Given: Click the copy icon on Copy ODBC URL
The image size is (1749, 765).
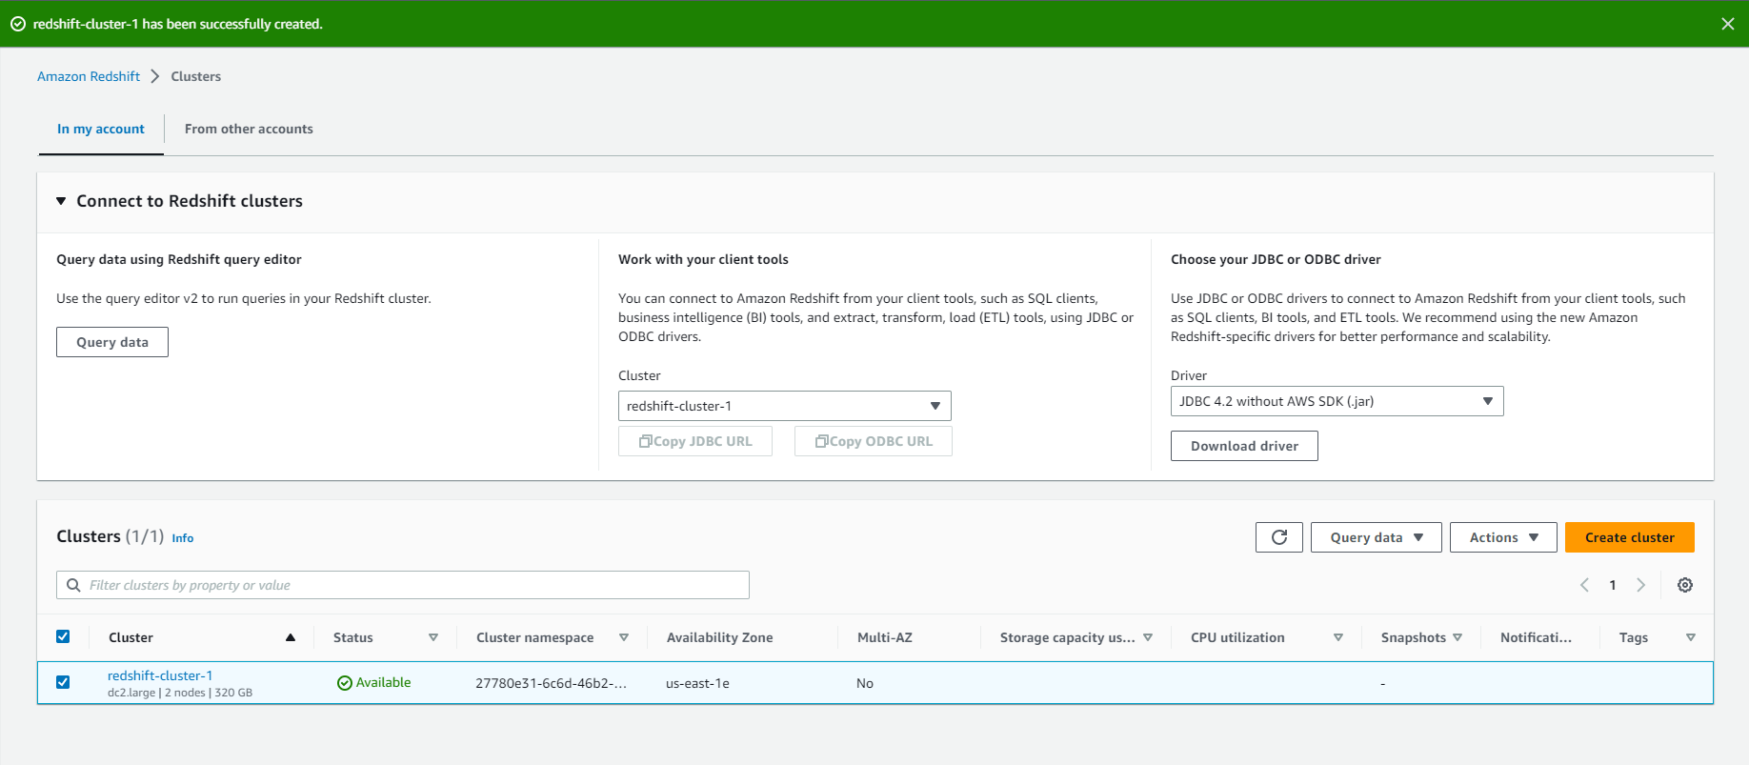Looking at the screenshot, I should tap(821, 441).
